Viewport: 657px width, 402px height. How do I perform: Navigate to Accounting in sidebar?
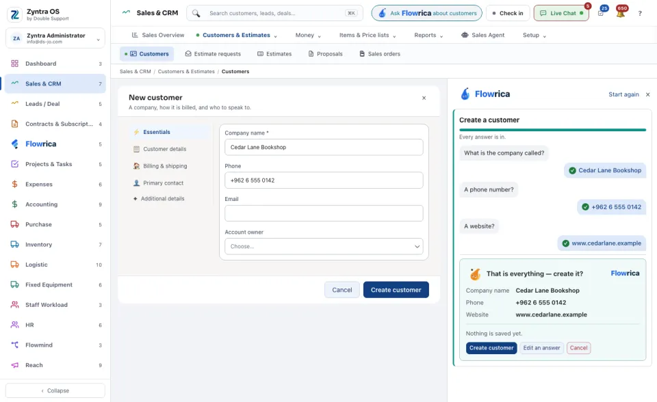pos(55,204)
